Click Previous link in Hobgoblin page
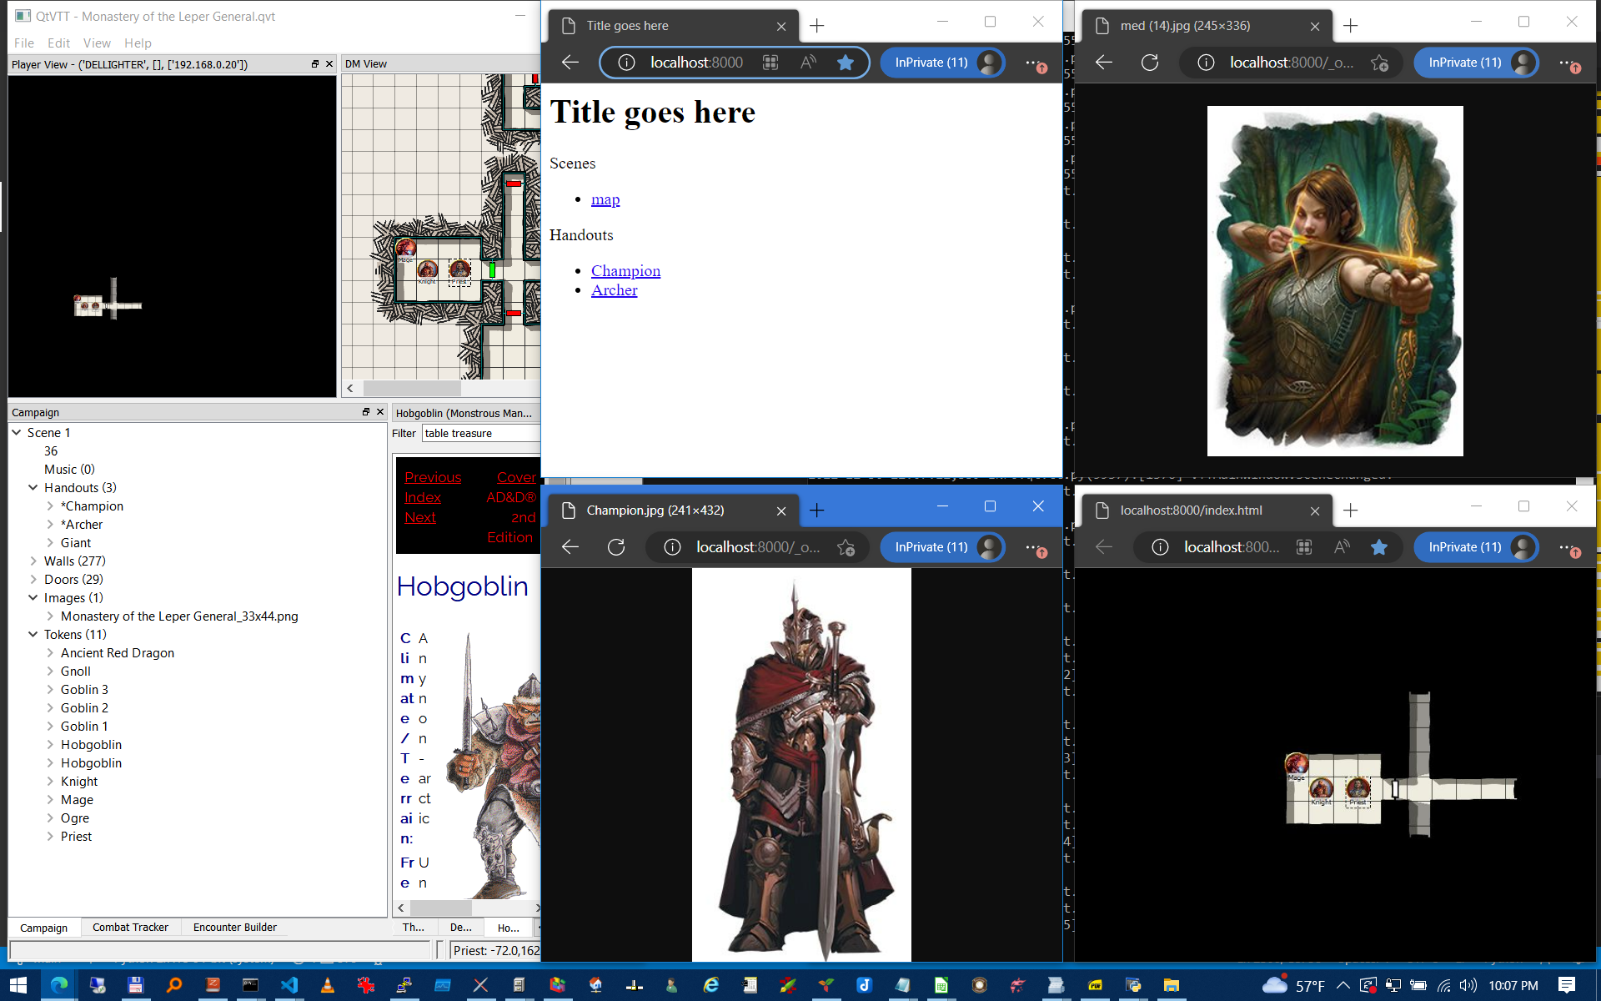The image size is (1601, 1001). tap(433, 477)
